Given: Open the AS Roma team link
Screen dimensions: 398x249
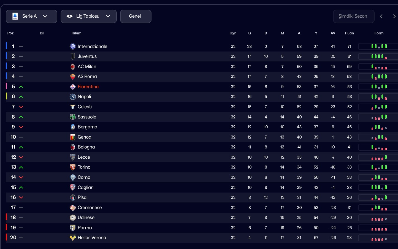Looking at the screenshot, I should 87,76.
